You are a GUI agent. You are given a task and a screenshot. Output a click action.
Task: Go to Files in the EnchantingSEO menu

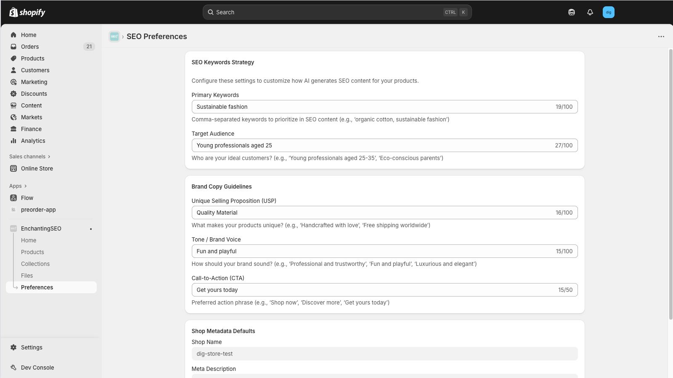(27, 276)
